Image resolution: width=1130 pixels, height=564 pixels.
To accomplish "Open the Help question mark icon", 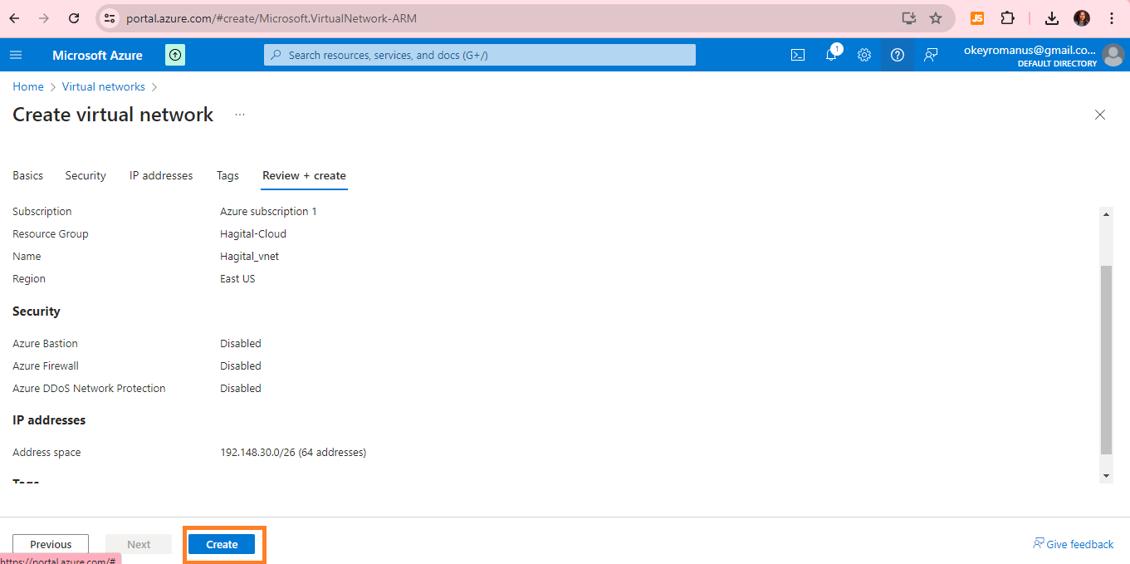I will pyautogui.click(x=898, y=55).
